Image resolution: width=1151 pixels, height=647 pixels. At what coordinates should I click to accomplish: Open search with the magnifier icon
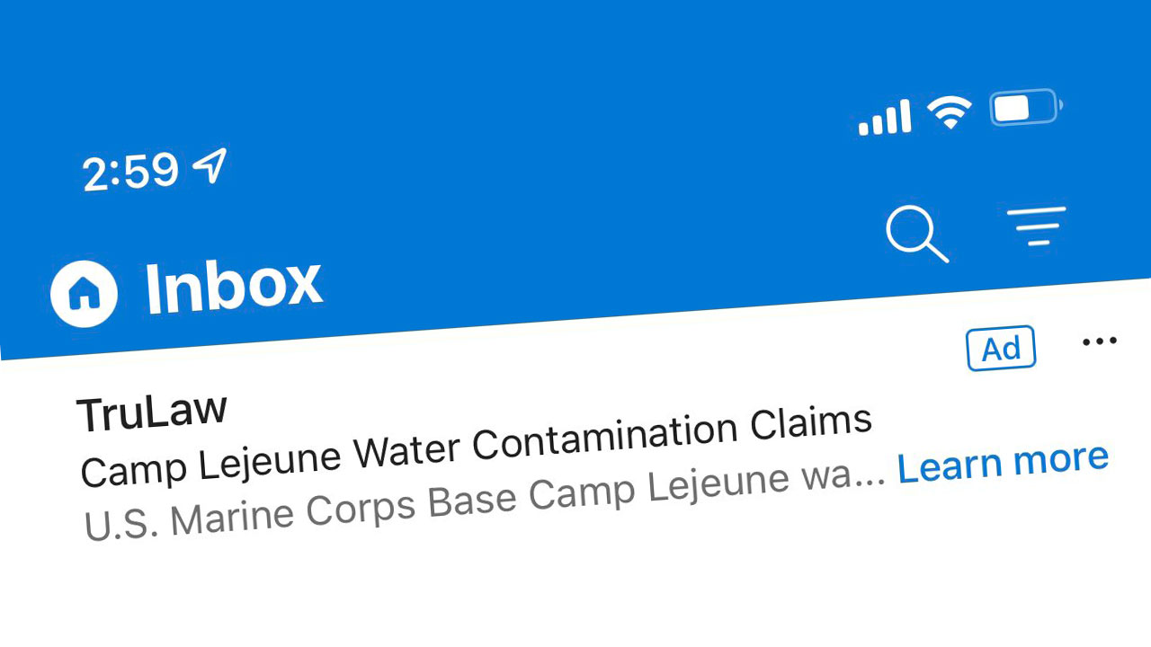tap(917, 235)
